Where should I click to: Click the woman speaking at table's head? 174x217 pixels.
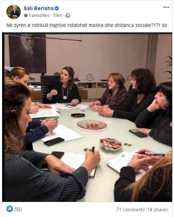pos(62,86)
